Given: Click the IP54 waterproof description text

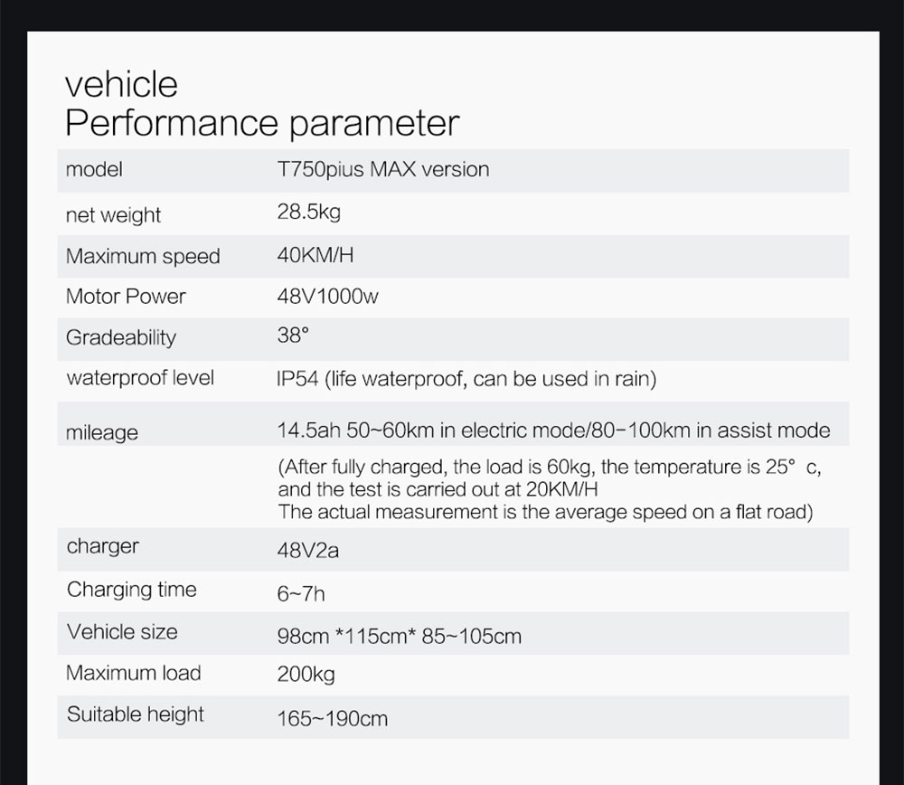Looking at the screenshot, I should 466,379.
